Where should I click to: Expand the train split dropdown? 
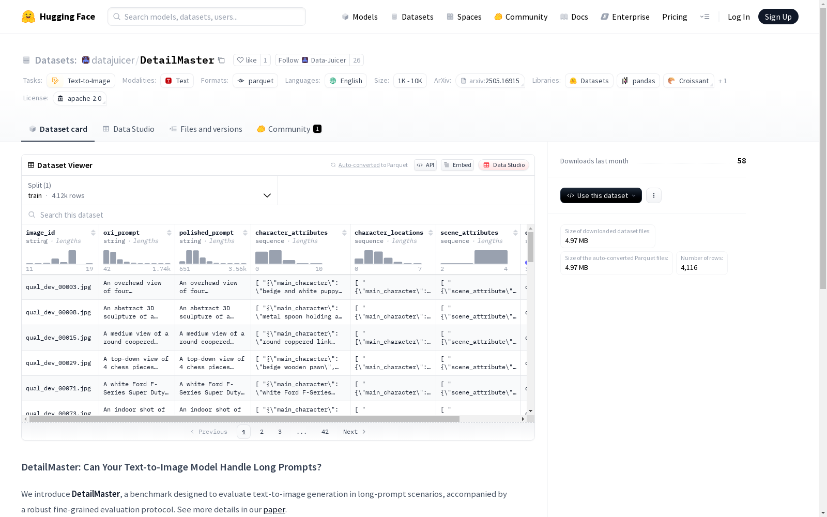(149, 190)
